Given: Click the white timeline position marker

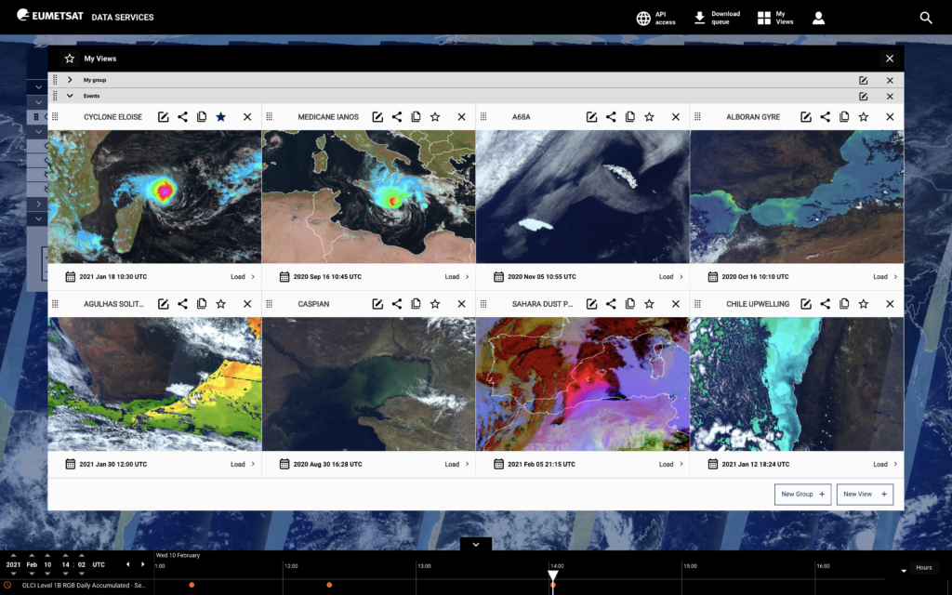Looking at the screenshot, I should coord(553,576).
